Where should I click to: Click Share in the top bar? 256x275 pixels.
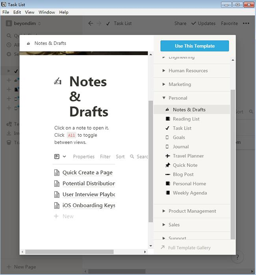(180, 23)
